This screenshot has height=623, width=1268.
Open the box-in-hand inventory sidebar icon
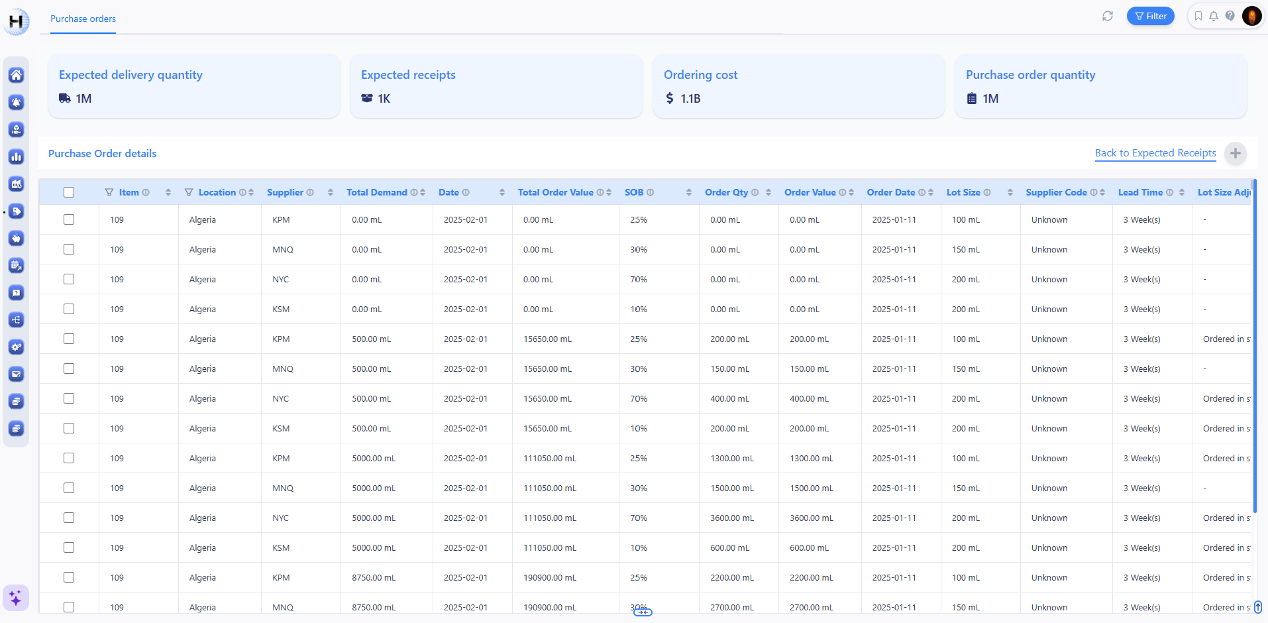click(16, 129)
